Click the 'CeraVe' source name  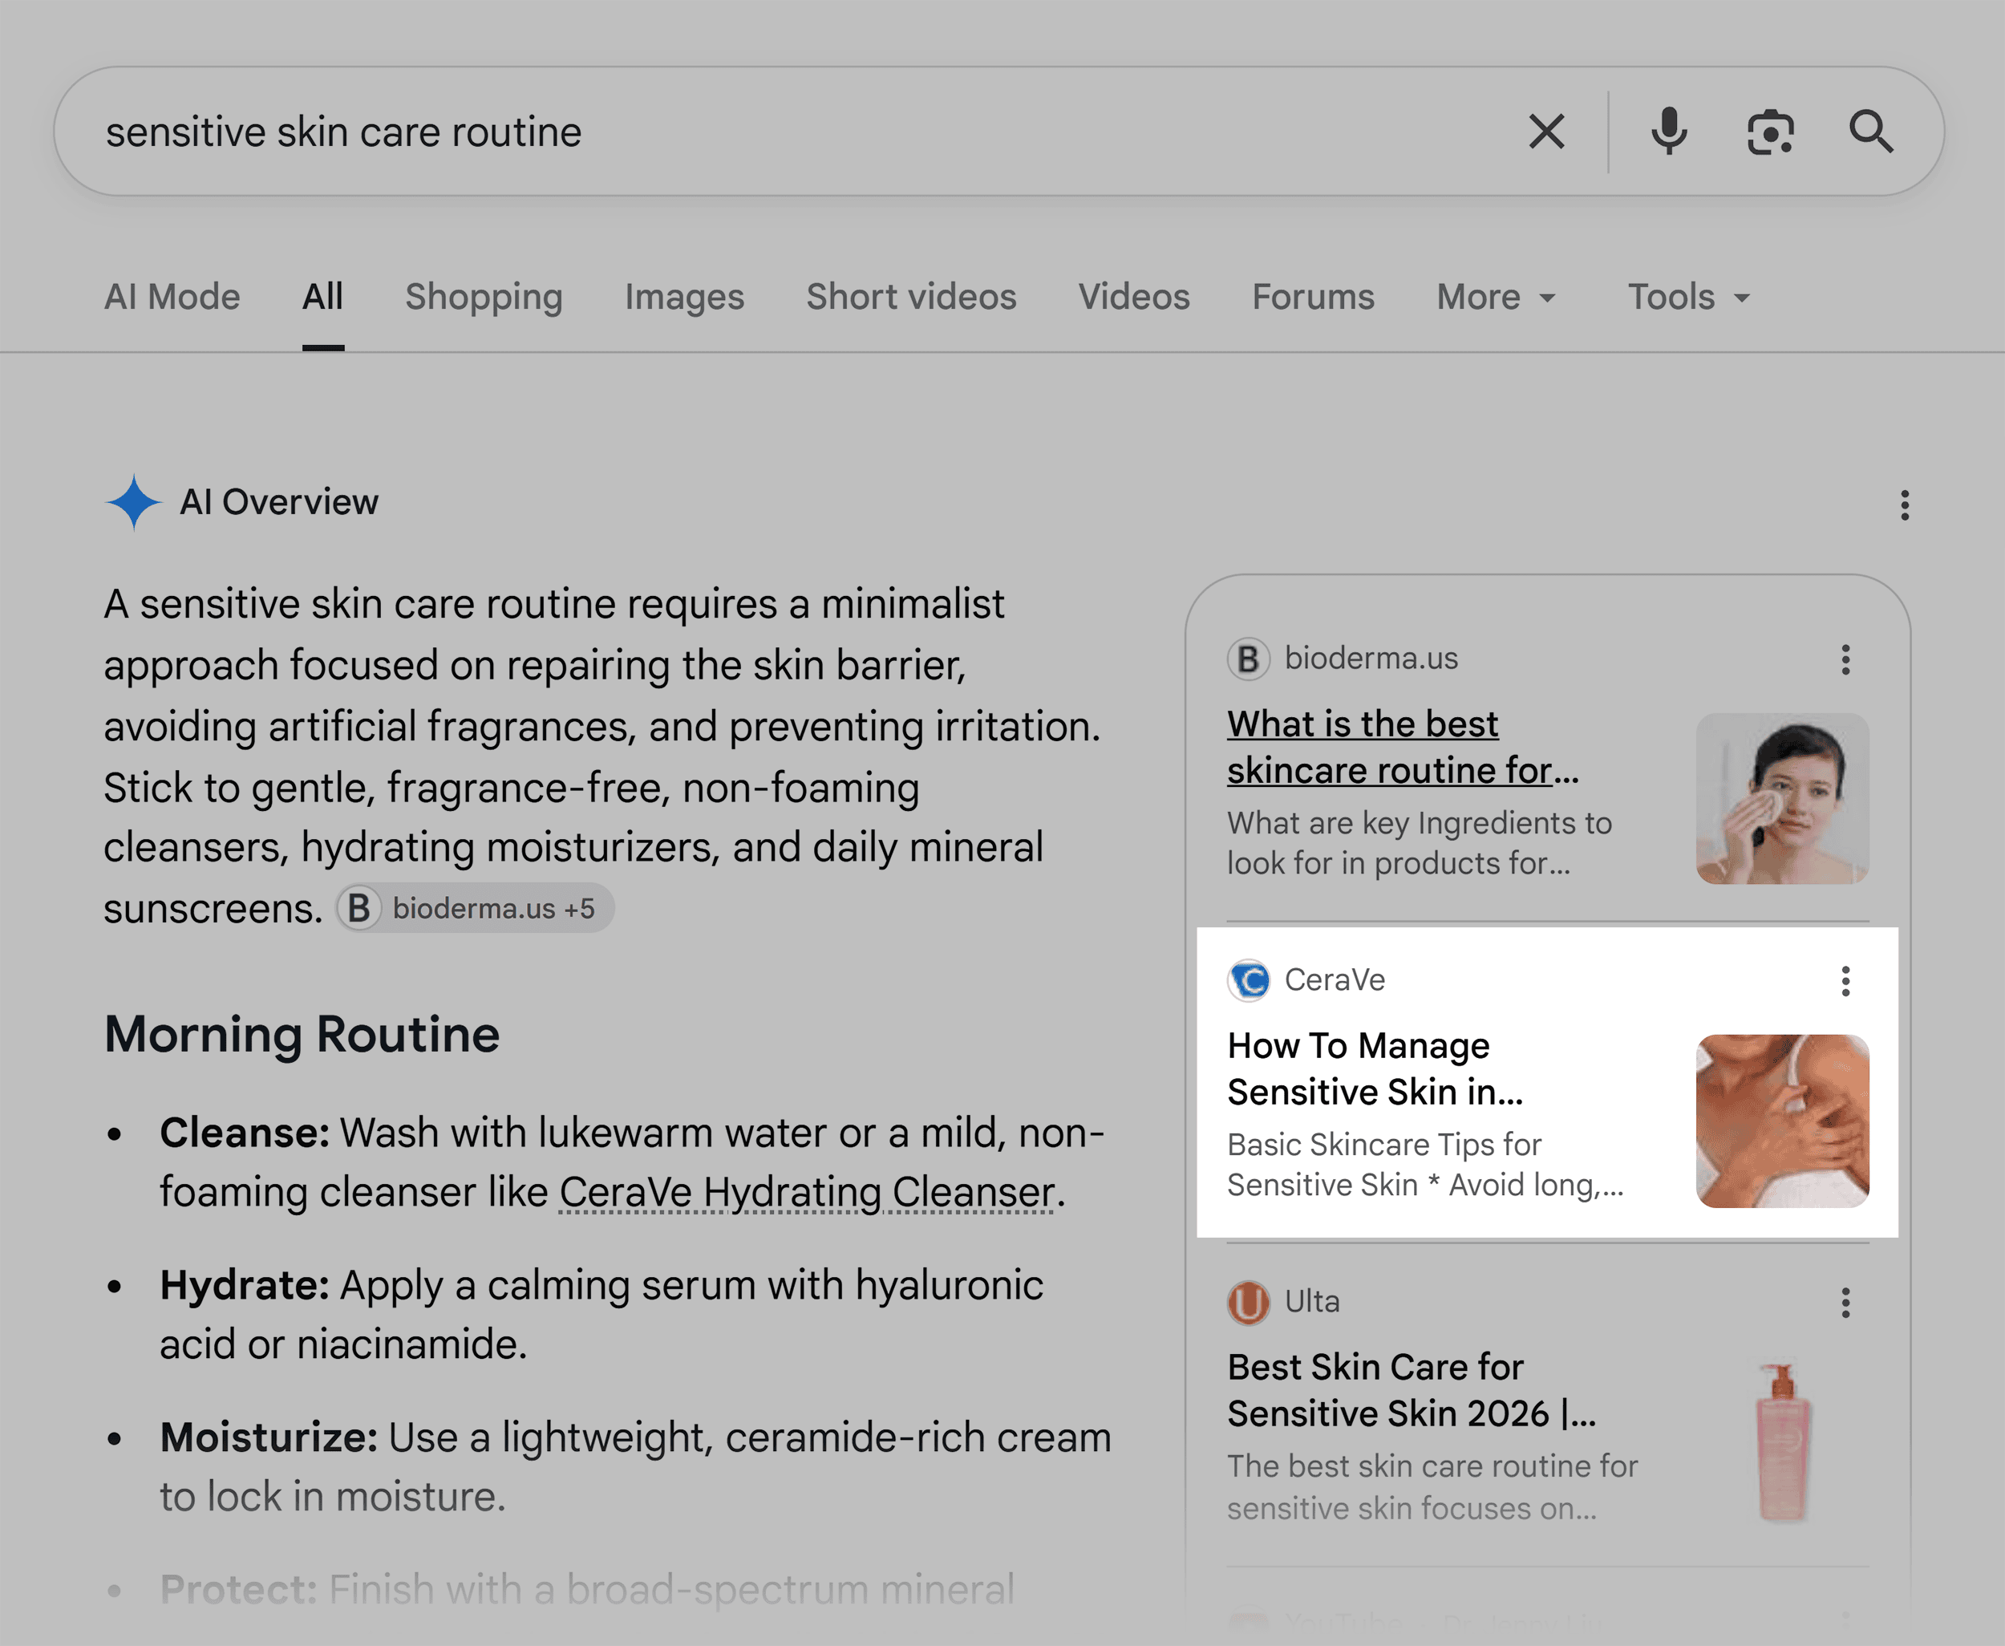tap(1335, 979)
